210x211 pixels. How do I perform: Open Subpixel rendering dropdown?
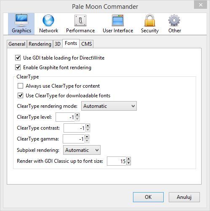[x=82, y=150]
